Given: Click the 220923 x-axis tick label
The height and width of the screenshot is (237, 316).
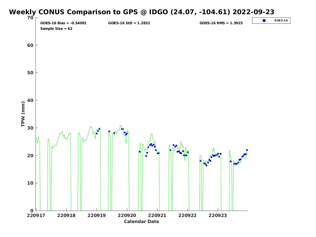Looking at the screenshot, I should 218,215.
